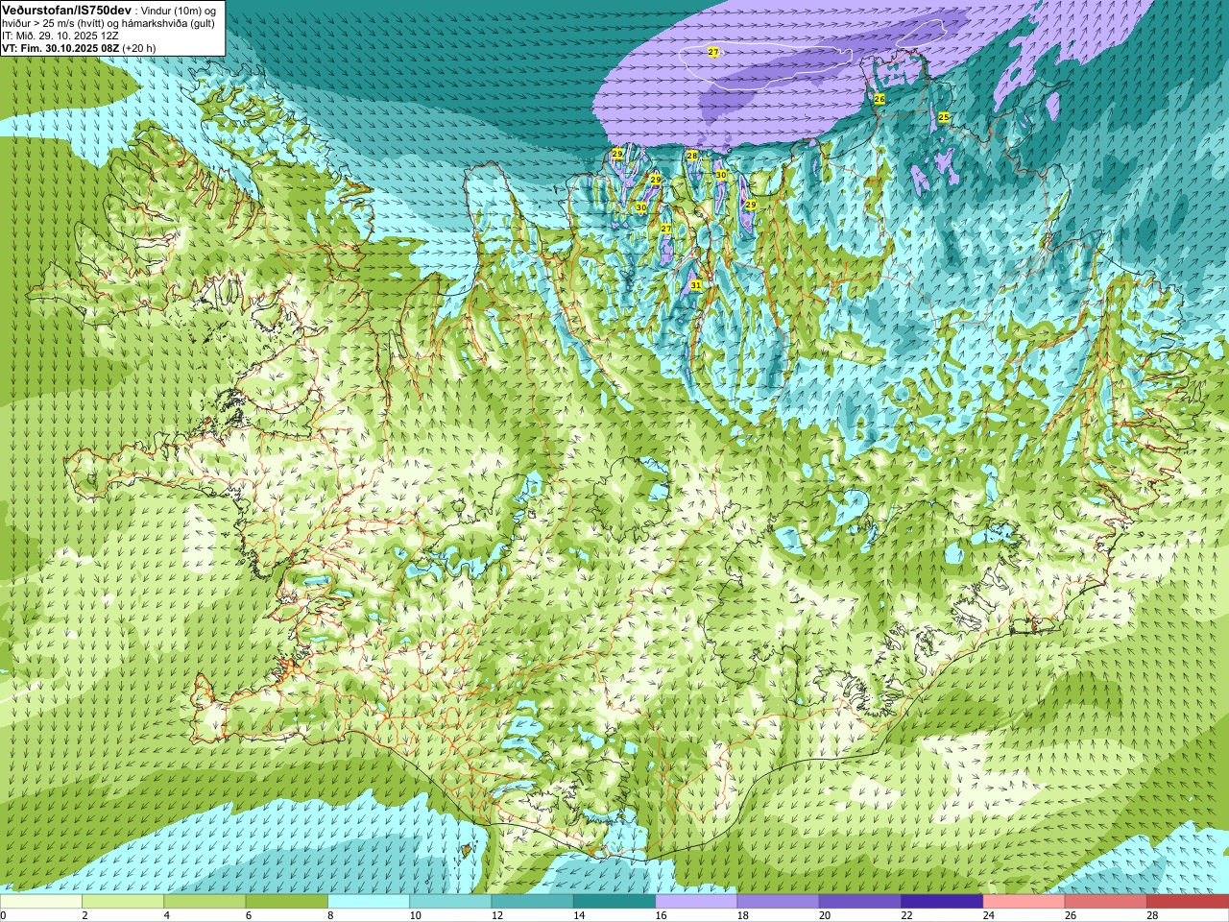Select the 2–4 m/s pale green legend swatch
Viewport: 1229px width, 922px height.
pos(123,901)
